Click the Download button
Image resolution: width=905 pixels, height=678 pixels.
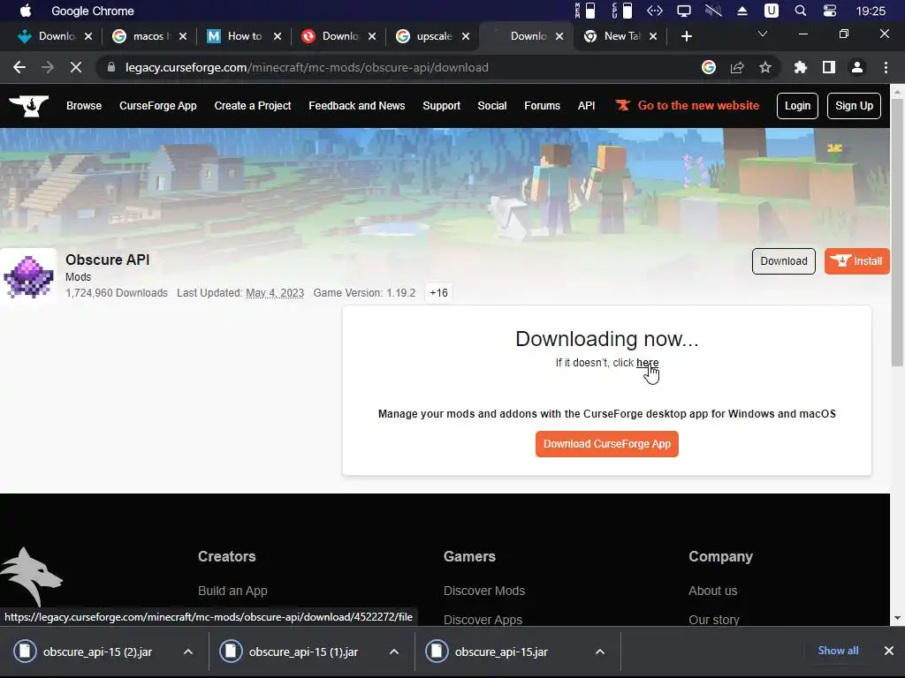click(x=783, y=261)
